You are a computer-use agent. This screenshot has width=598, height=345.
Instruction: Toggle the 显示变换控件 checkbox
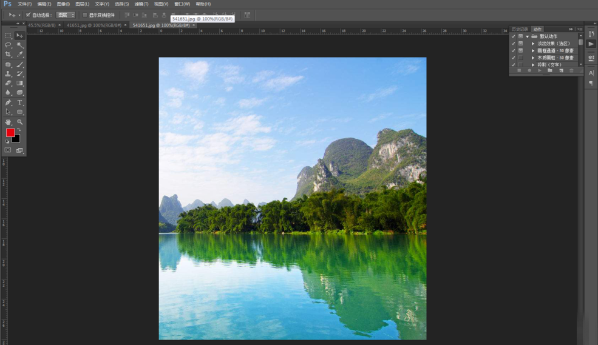(x=85, y=15)
